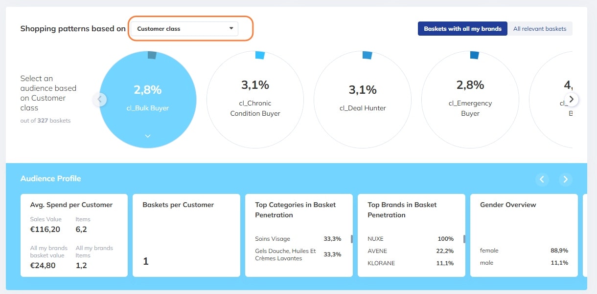Select the cl_Bulk Buyer audience circle

(148, 99)
